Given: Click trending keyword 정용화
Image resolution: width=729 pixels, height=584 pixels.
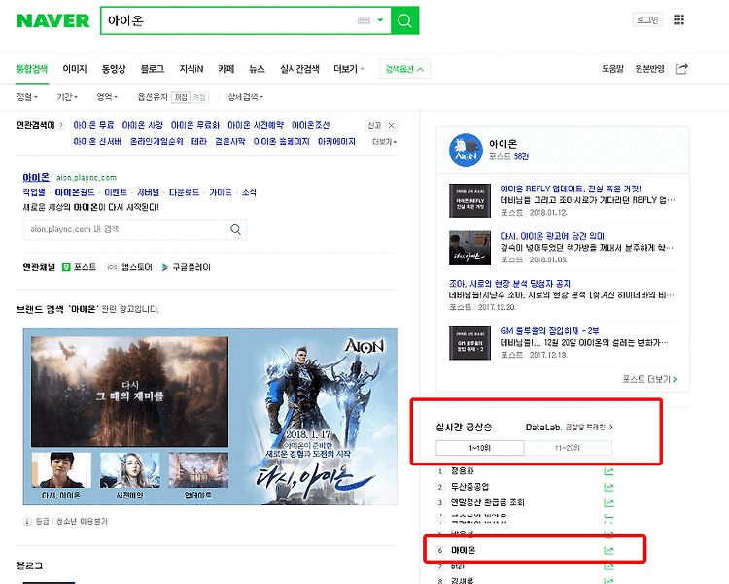Looking at the screenshot, I should click(x=462, y=471).
